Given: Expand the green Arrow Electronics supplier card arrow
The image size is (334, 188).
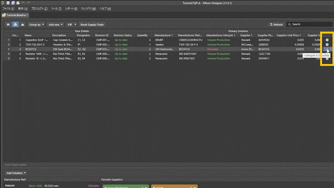Looking at the screenshot, I should click(146, 187).
